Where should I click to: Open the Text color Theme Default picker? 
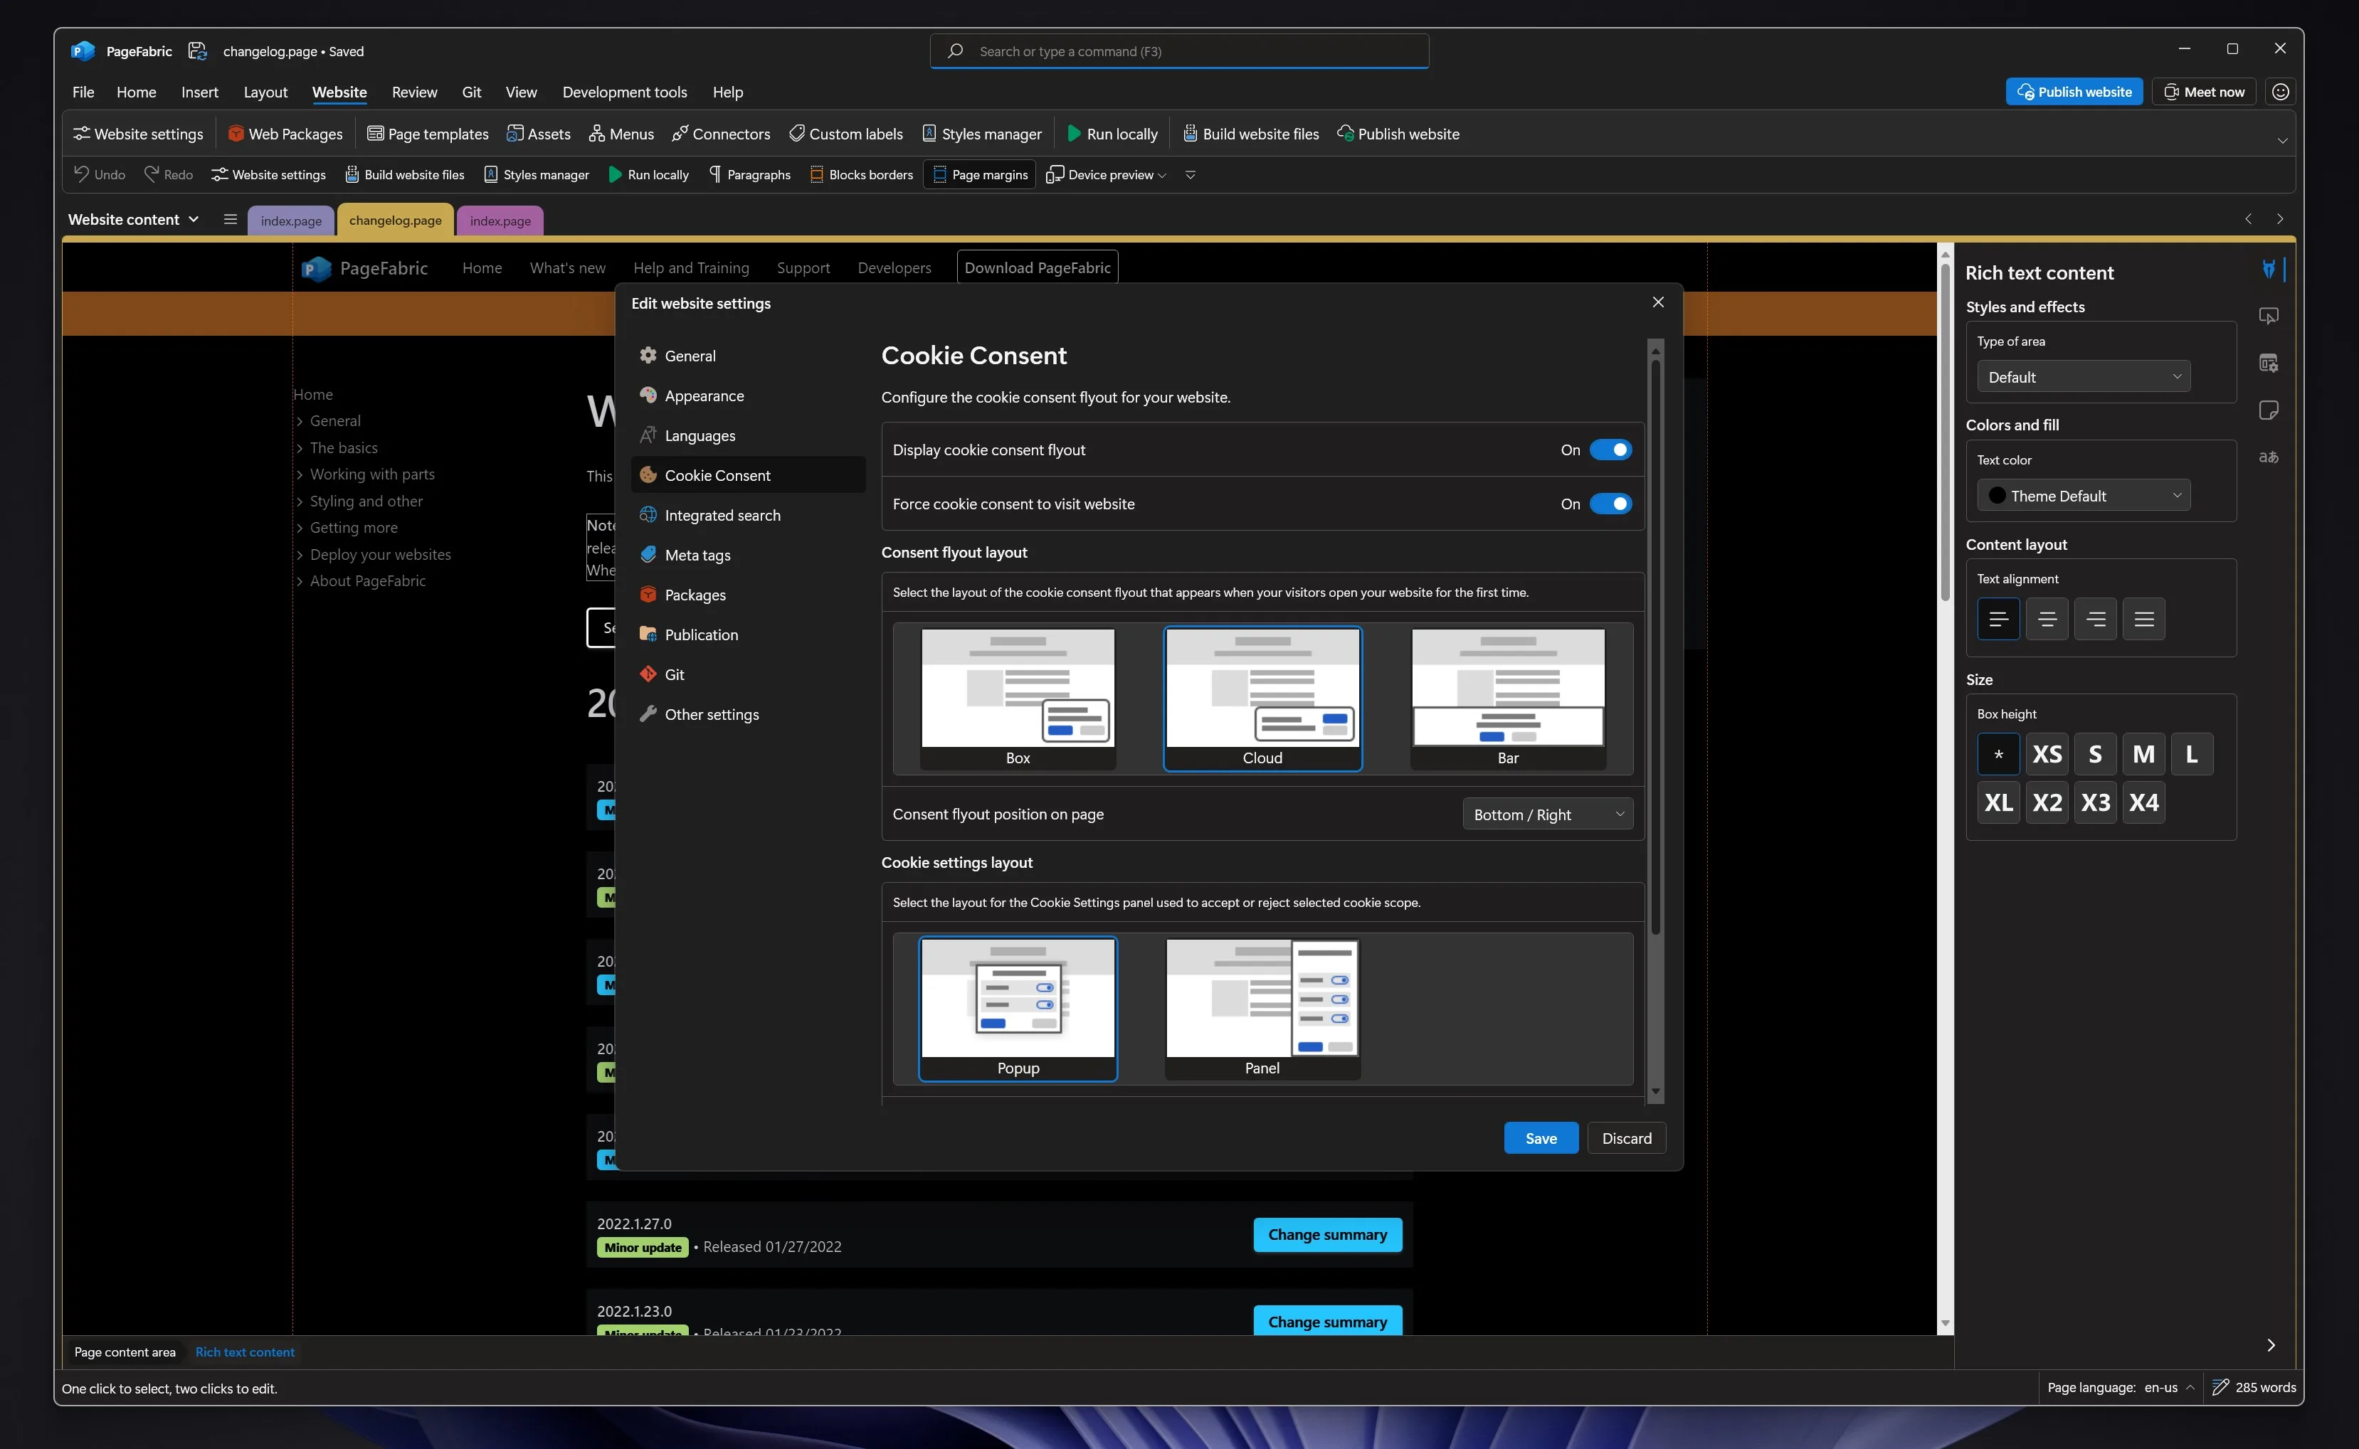point(2083,496)
